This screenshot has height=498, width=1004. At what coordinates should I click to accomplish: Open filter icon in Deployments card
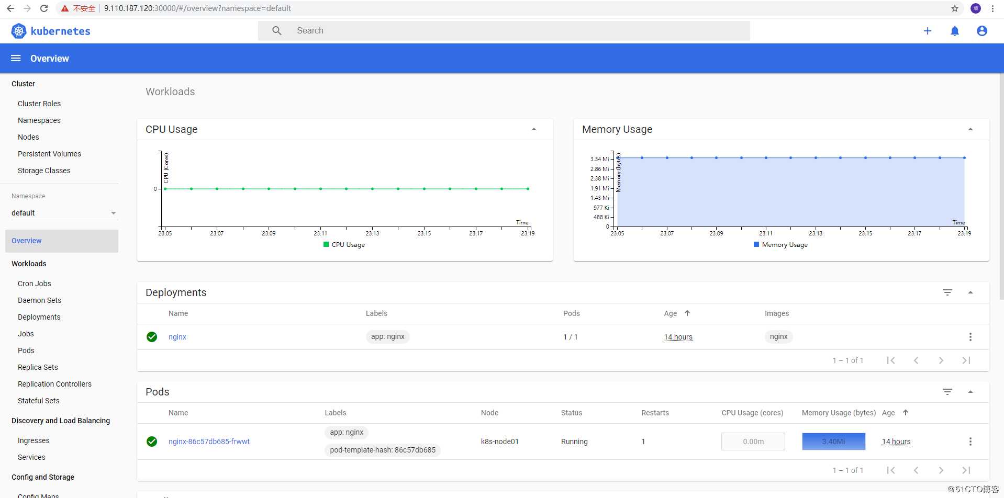click(x=947, y=292)
